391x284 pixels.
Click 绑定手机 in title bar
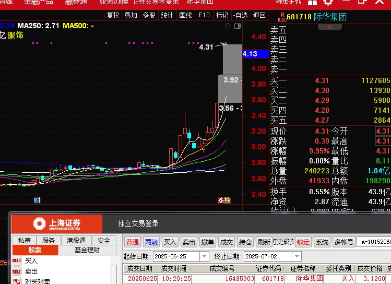(x=288, y=2)
